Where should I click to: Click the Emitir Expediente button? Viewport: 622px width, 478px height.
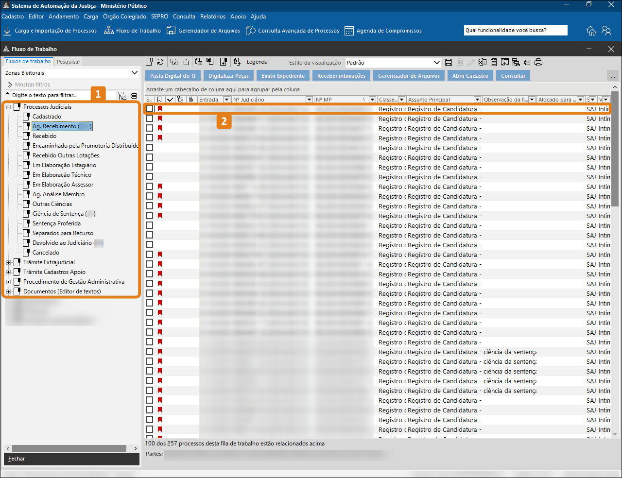[x=283, y=76]
